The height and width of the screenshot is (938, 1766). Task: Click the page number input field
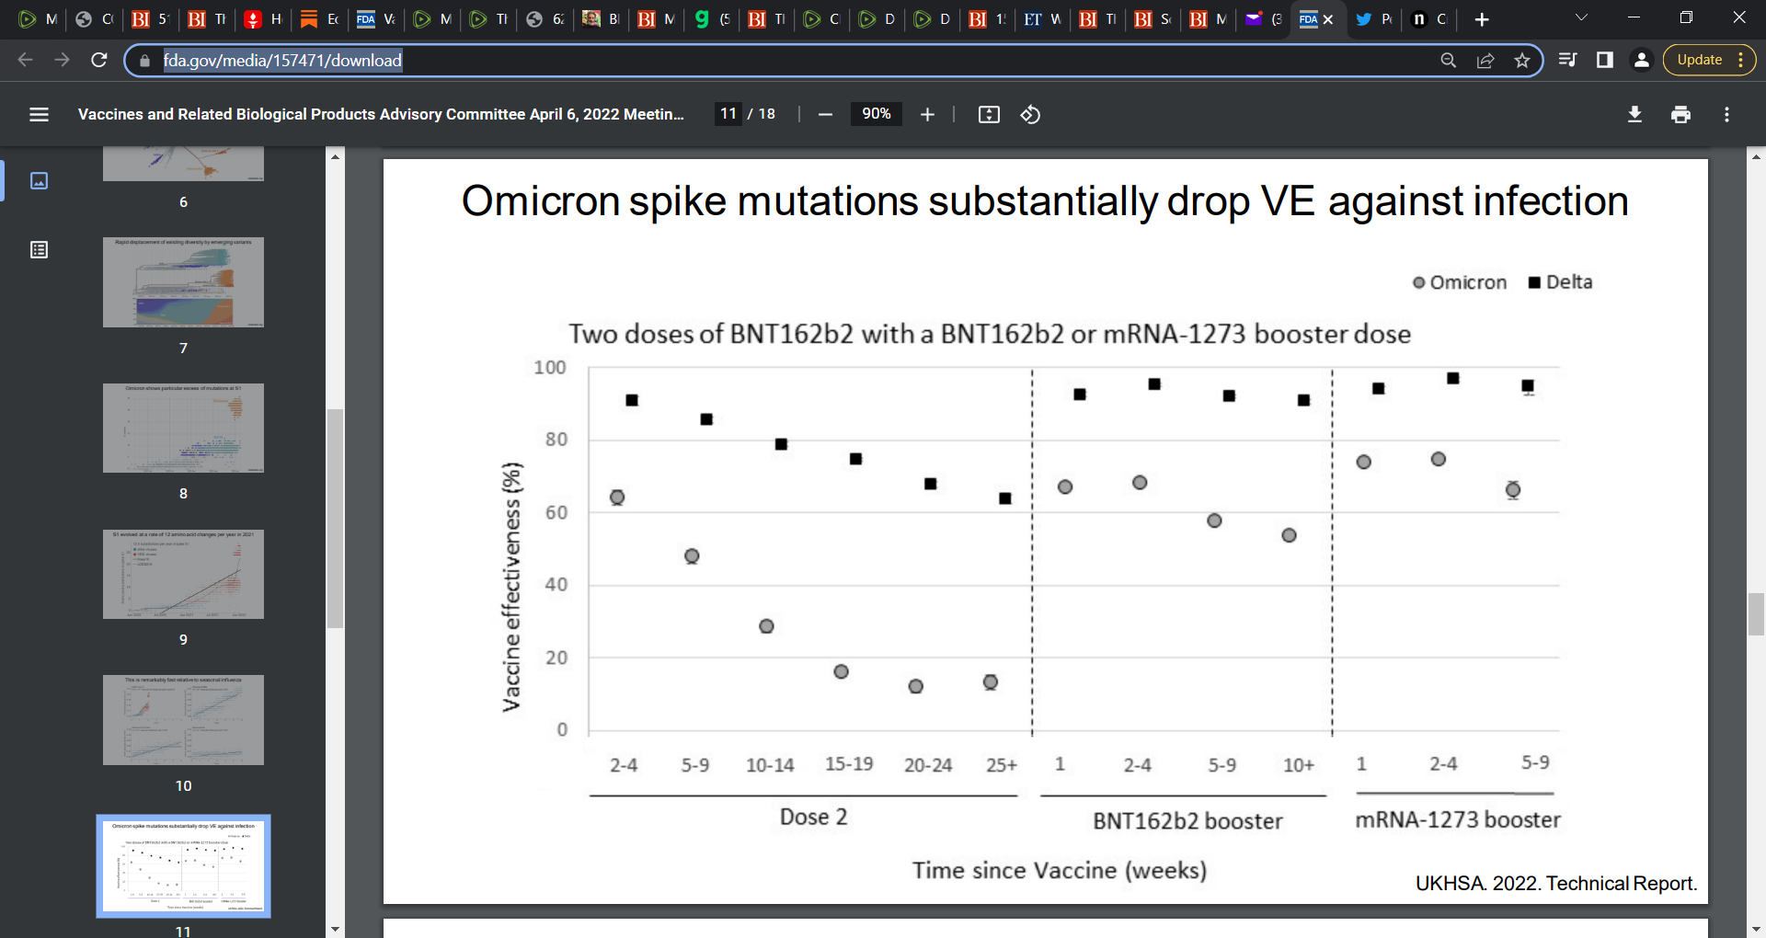coord(728,114)
